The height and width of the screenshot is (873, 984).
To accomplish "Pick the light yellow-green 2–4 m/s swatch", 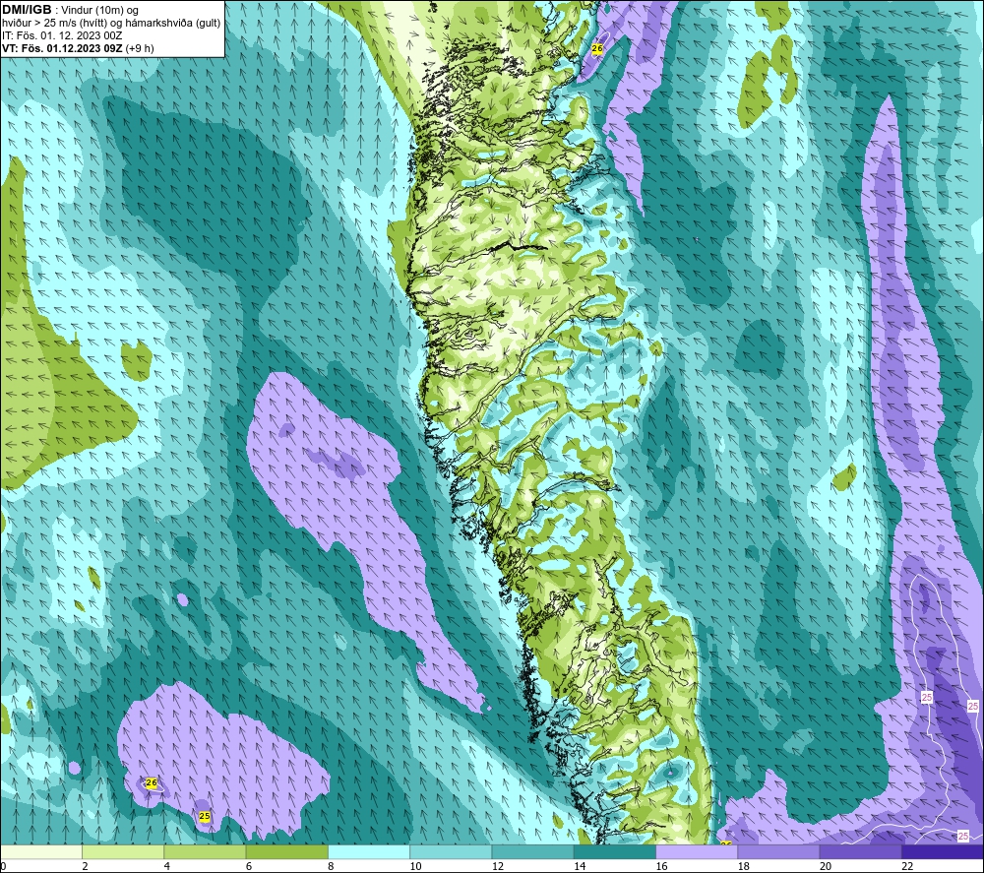I will coord(123,851).
